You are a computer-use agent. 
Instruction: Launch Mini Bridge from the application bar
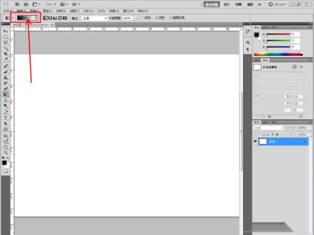pos(26,4)
